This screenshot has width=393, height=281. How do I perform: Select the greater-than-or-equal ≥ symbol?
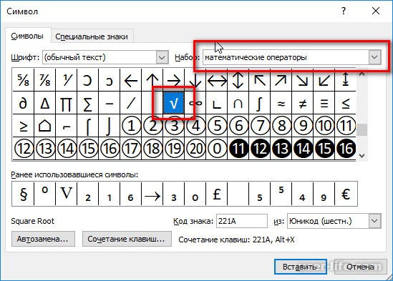point(23,126)
